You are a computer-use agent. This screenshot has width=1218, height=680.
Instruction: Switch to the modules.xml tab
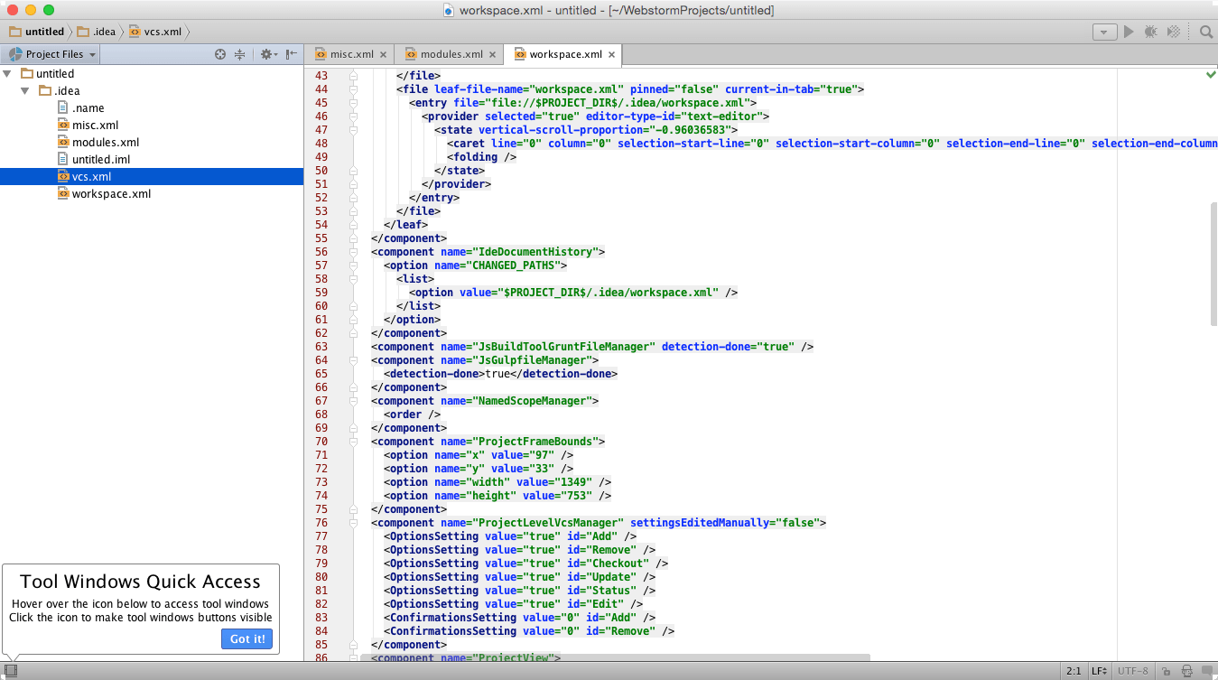pos(451,54)
